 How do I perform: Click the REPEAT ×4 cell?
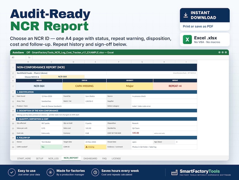point(175,86)
